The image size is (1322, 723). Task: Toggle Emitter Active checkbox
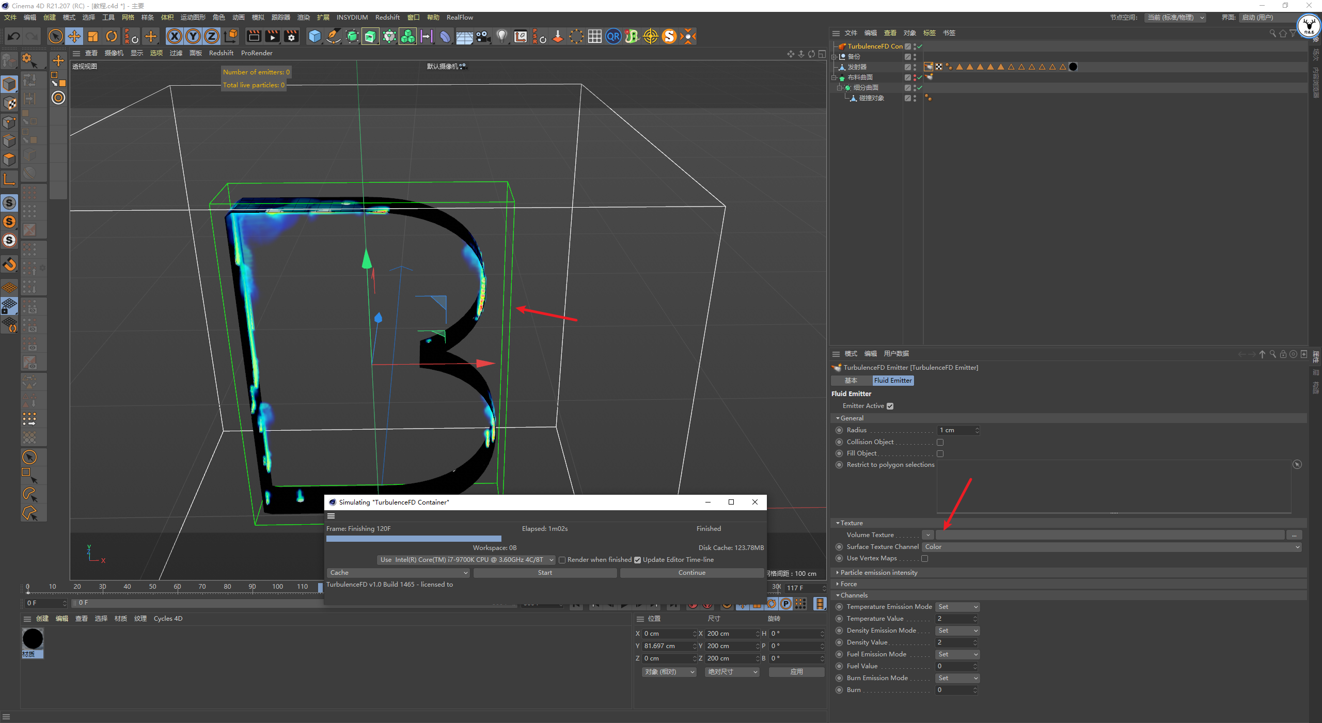(x=890, y=406)
